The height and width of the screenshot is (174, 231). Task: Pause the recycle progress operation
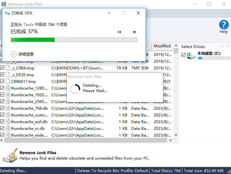point(119,32)
